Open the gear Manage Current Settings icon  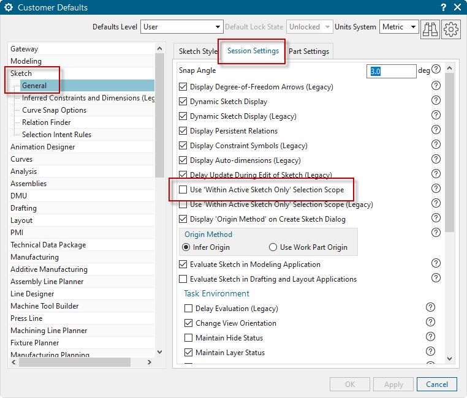coord(450,28)
